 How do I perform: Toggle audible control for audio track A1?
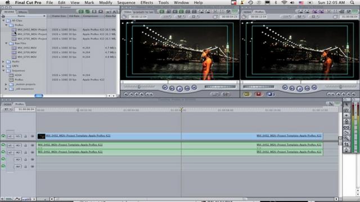pos(3,145)
